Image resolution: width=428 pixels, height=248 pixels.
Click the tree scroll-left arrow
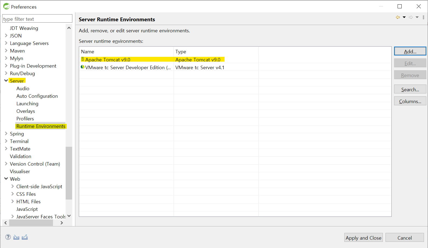click(6, 223)
